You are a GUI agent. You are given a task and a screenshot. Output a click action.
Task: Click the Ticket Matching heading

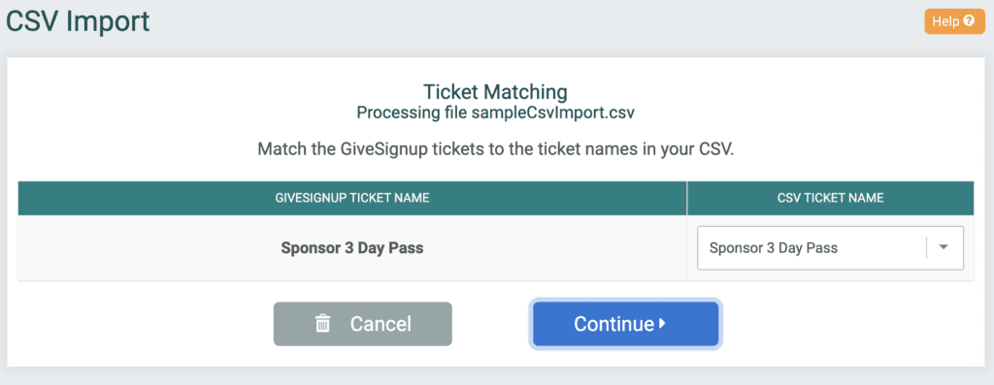point(495,92)
